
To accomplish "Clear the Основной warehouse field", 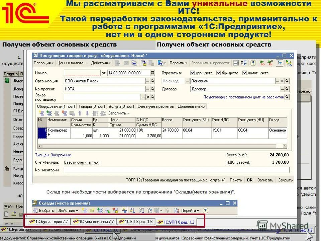I will point(282,81).
